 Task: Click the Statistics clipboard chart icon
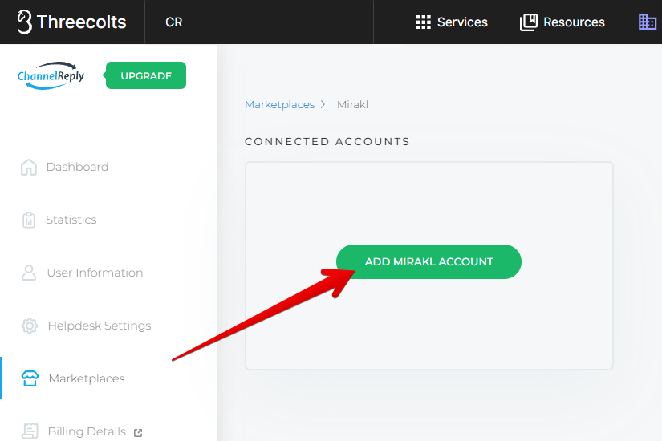point(29,220)
